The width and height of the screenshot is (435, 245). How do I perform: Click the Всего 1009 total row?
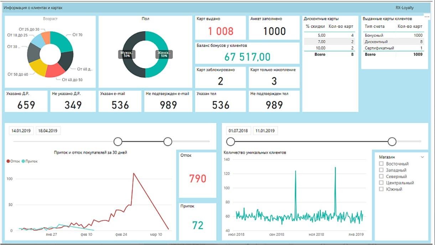coord(393,54)
